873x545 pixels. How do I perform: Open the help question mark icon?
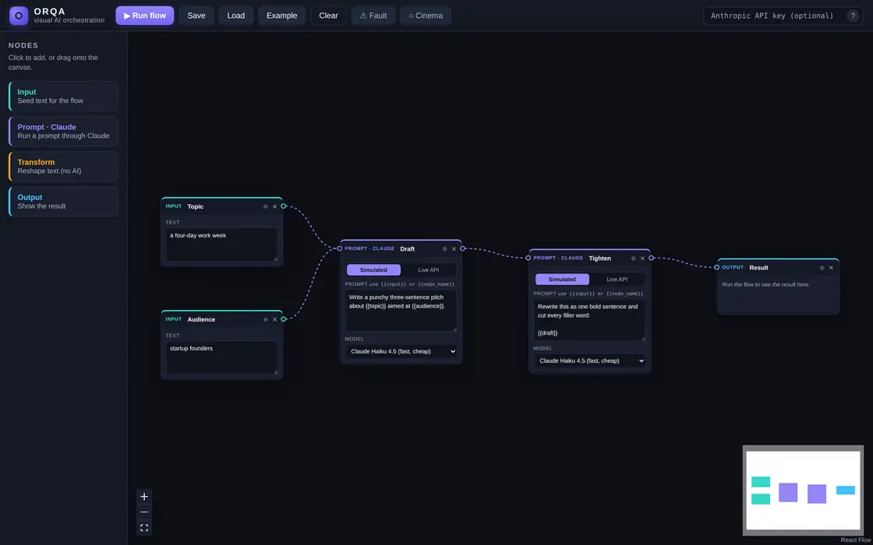point(853,16)
